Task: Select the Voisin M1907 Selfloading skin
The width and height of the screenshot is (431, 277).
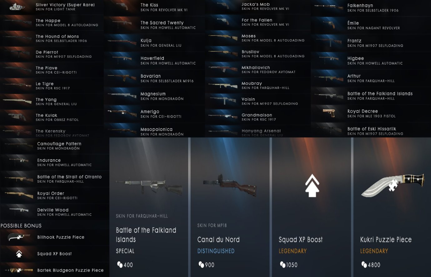Action: [x=258, y=101]
